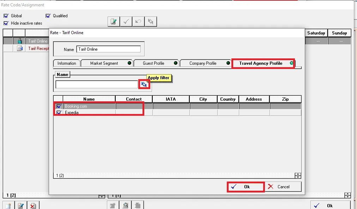The height and width of the screenshot is (209, 357).
Task: Uncheck the Expedia travel agency checkbox
Action: point(59,112)
